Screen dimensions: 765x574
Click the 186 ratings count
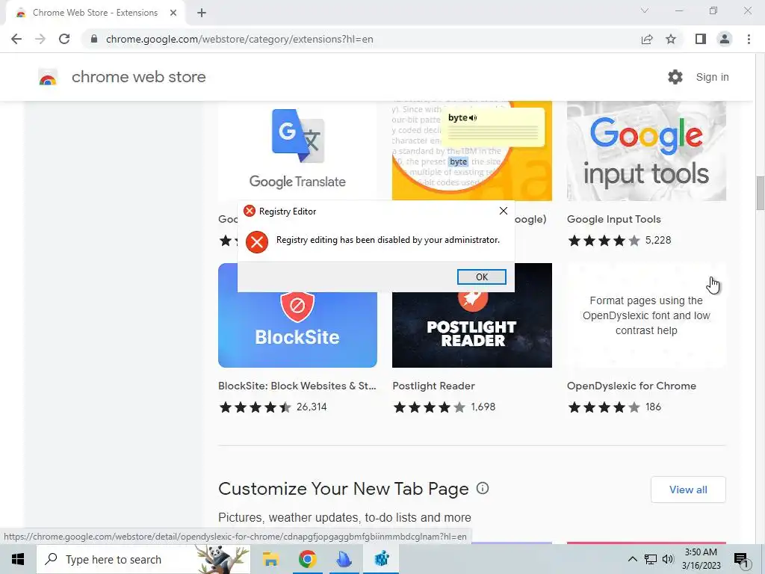653,407
